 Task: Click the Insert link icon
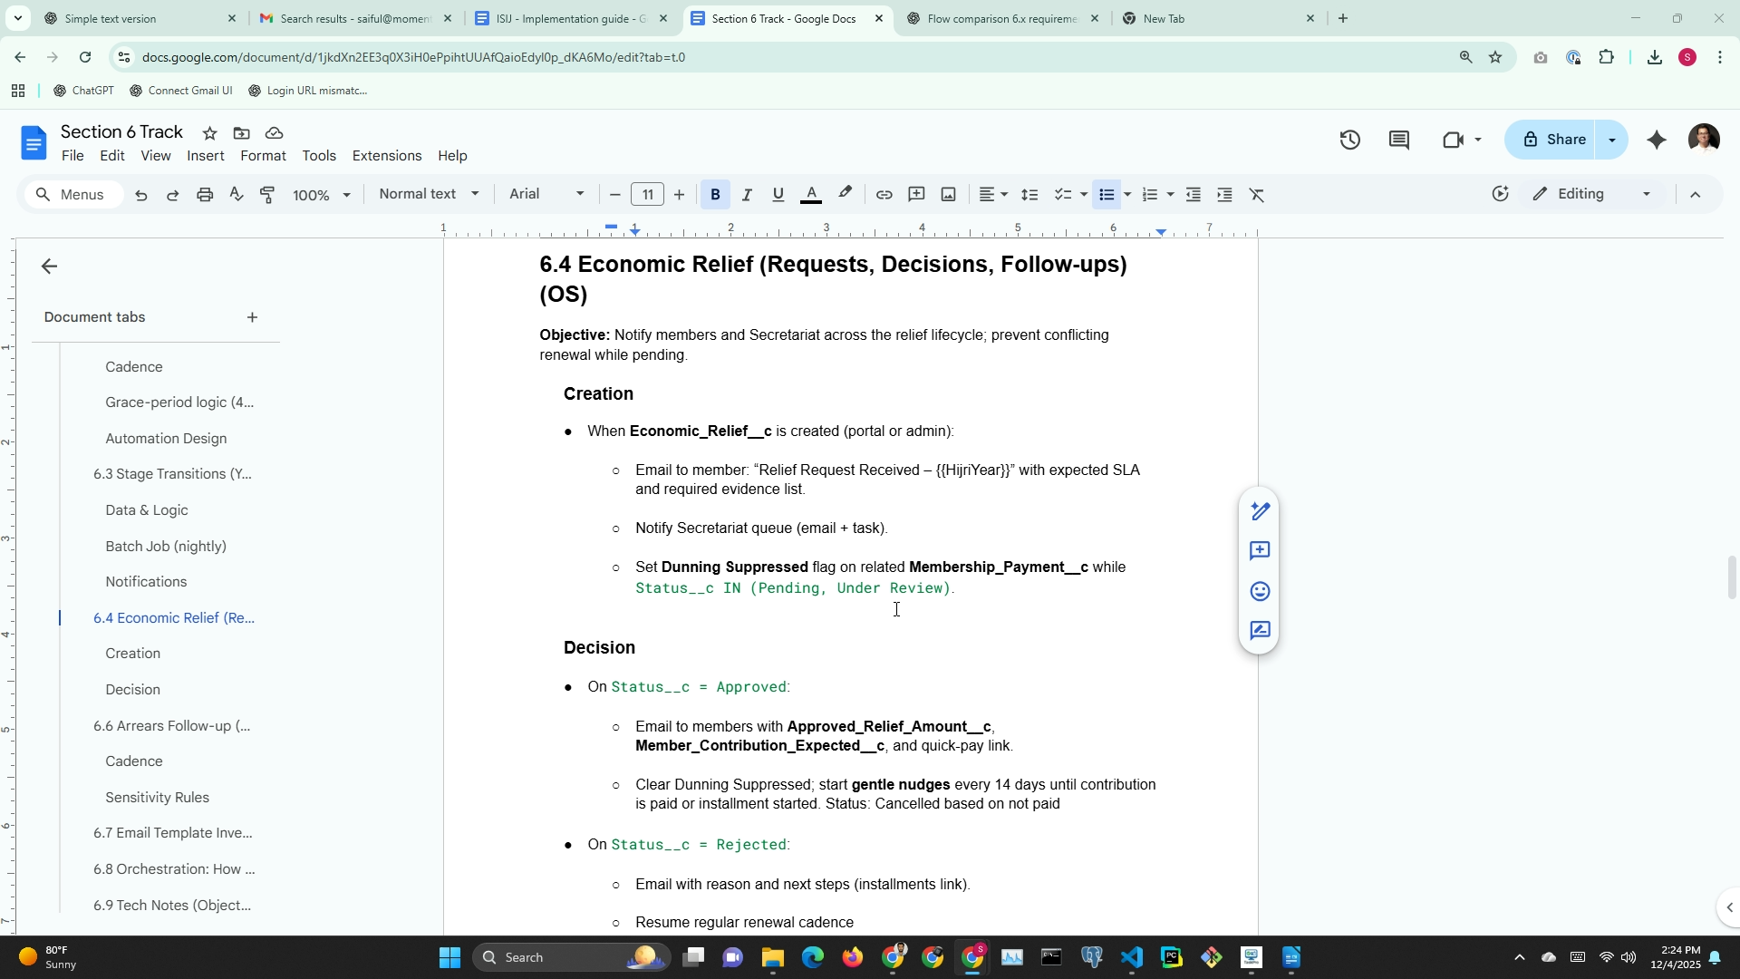point(884,195)
